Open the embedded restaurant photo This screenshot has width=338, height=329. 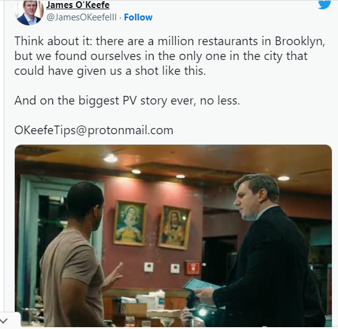pos(173,236)
